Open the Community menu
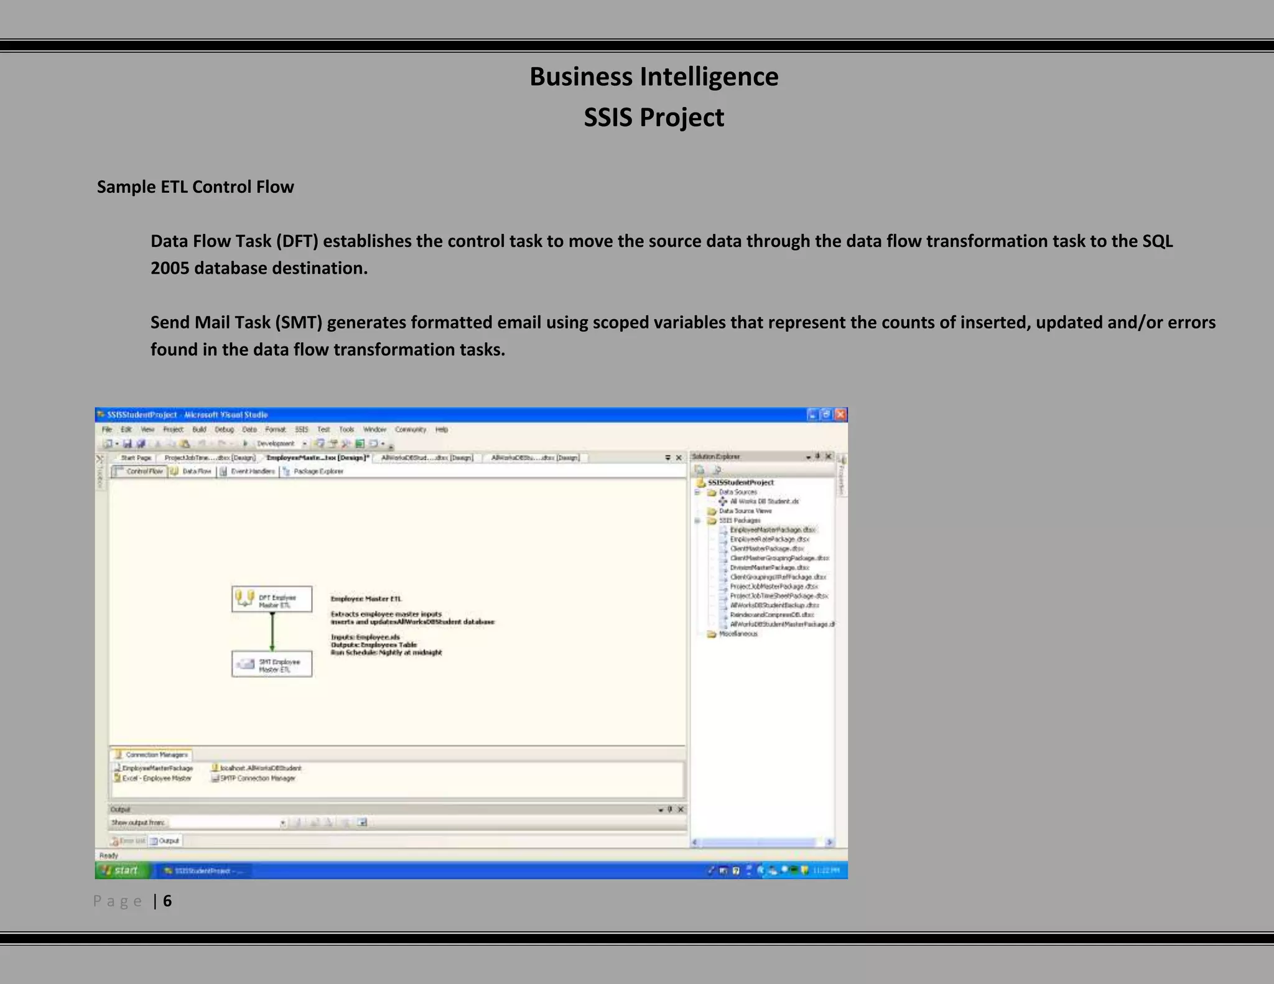 [411, 429]
